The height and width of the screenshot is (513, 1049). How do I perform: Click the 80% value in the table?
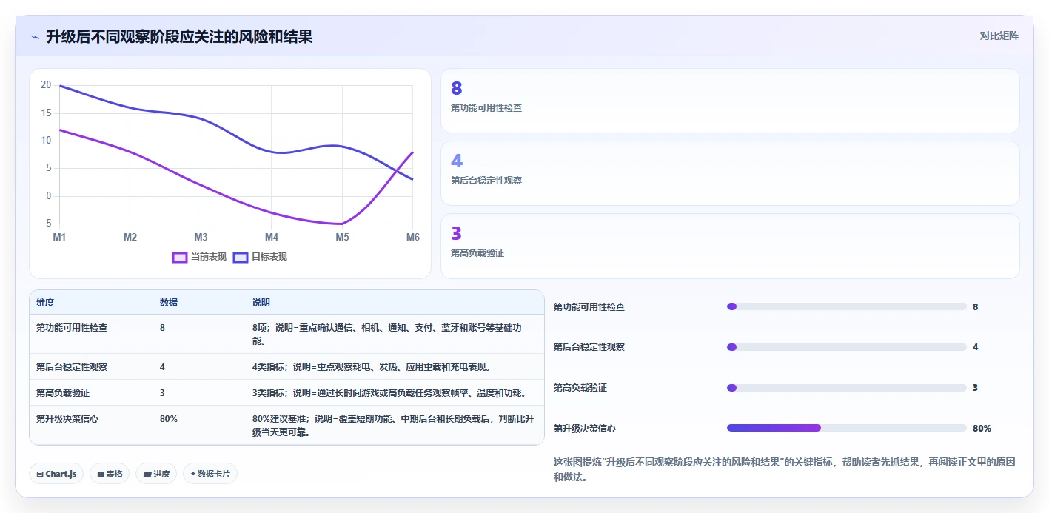tap(169, 418)
